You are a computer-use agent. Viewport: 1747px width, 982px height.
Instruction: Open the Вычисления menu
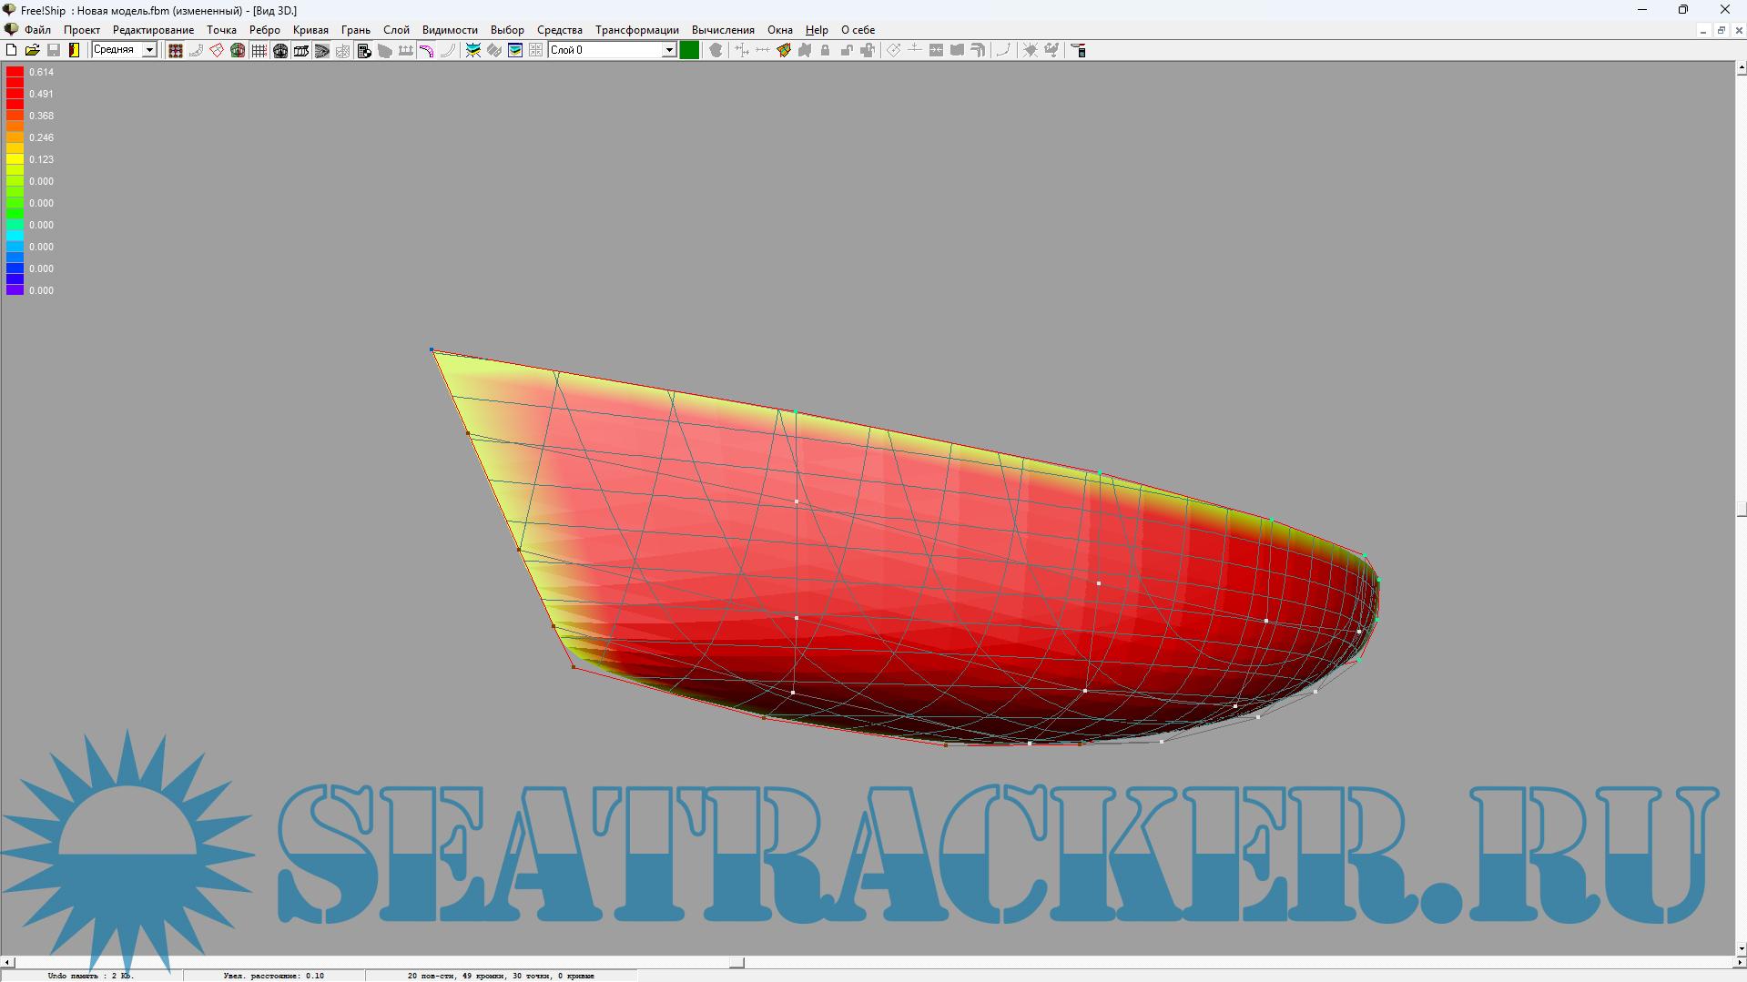[x=722, y=30]
